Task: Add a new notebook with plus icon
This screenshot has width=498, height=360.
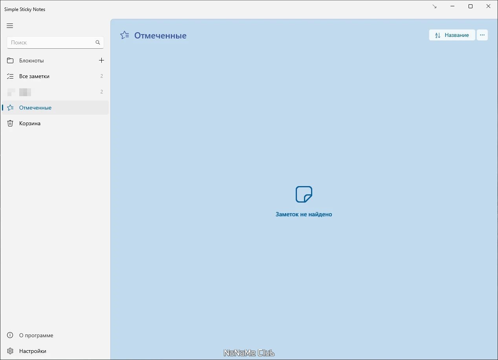Action: click(101, 60)
